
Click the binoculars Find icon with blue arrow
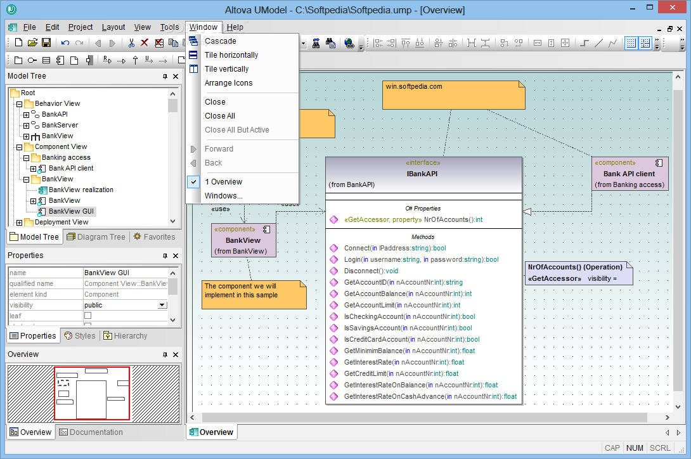316,42
